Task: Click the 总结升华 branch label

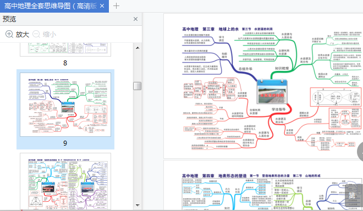Action: [x=245, y=69]
